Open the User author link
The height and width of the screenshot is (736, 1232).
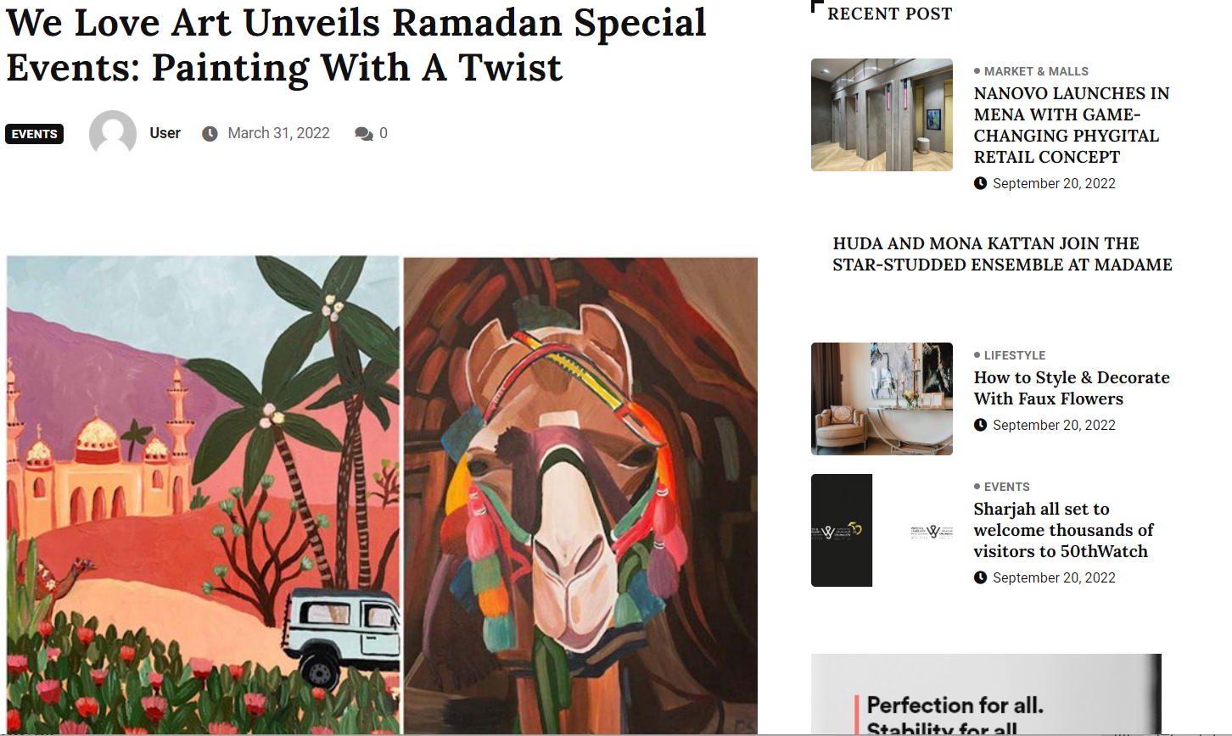tap(165, 133)
